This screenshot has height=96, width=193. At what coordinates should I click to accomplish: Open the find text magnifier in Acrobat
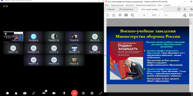[x=133, y=15]
